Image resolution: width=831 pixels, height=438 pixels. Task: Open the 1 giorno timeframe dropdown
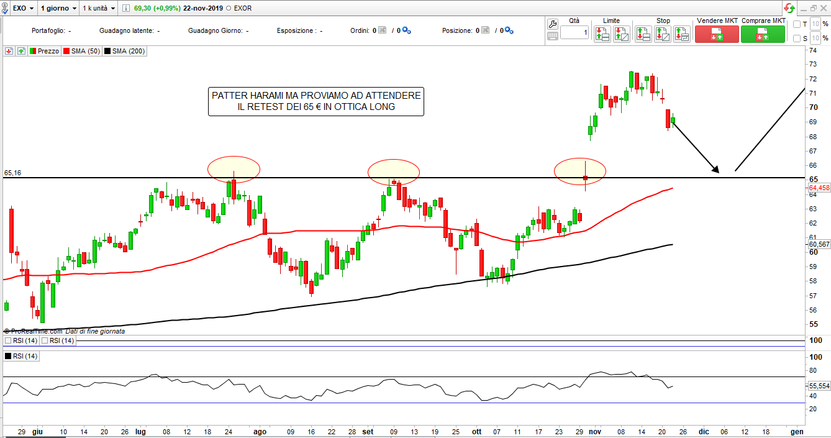click(58, 9)
